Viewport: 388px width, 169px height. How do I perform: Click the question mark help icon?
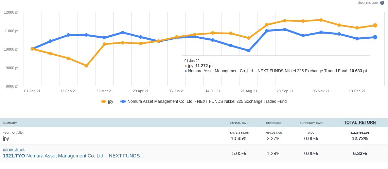coord(382,3)
